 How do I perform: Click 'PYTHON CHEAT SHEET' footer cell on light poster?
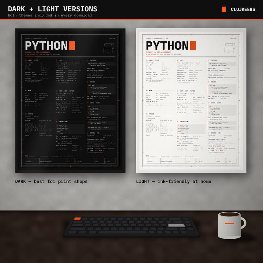(x=173, y=161)
